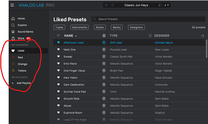Unlike the Smooth Ride preset
This screenshot has height=124, width=208.
point(58,98)
